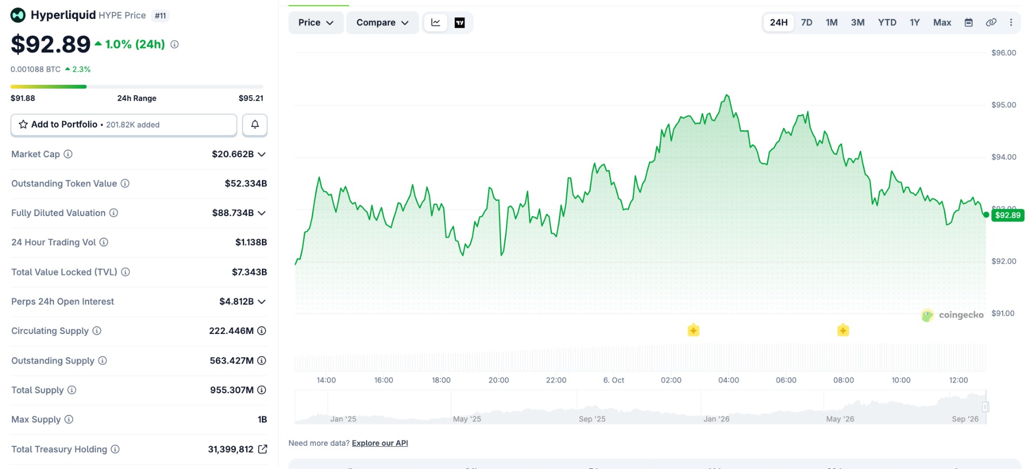Click info icon next to Fully Diluted Valuation
1026x469 pixels.
(x=113, y=213)
